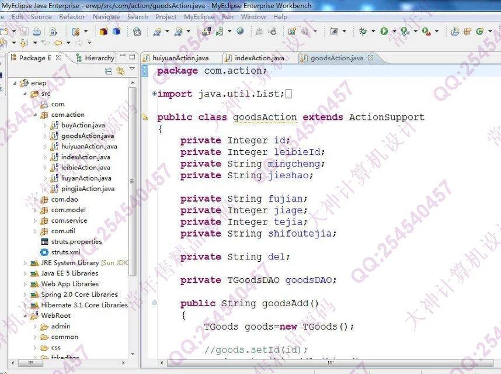Select goodsAction.java in package tree

88,136
